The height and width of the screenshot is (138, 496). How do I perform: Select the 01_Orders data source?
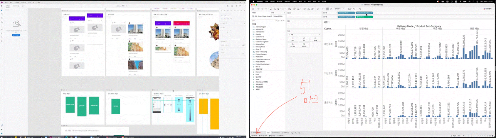click(x=267, y=16)
